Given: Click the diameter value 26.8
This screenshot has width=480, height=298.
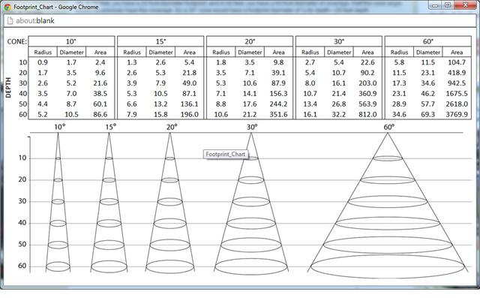Looking at the screenshot, I should pyautogui.click(x=339, y=104).
